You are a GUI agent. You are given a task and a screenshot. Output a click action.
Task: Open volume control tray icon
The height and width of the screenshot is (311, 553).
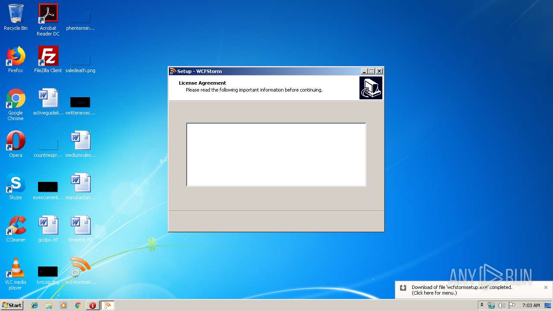point(502,305)
